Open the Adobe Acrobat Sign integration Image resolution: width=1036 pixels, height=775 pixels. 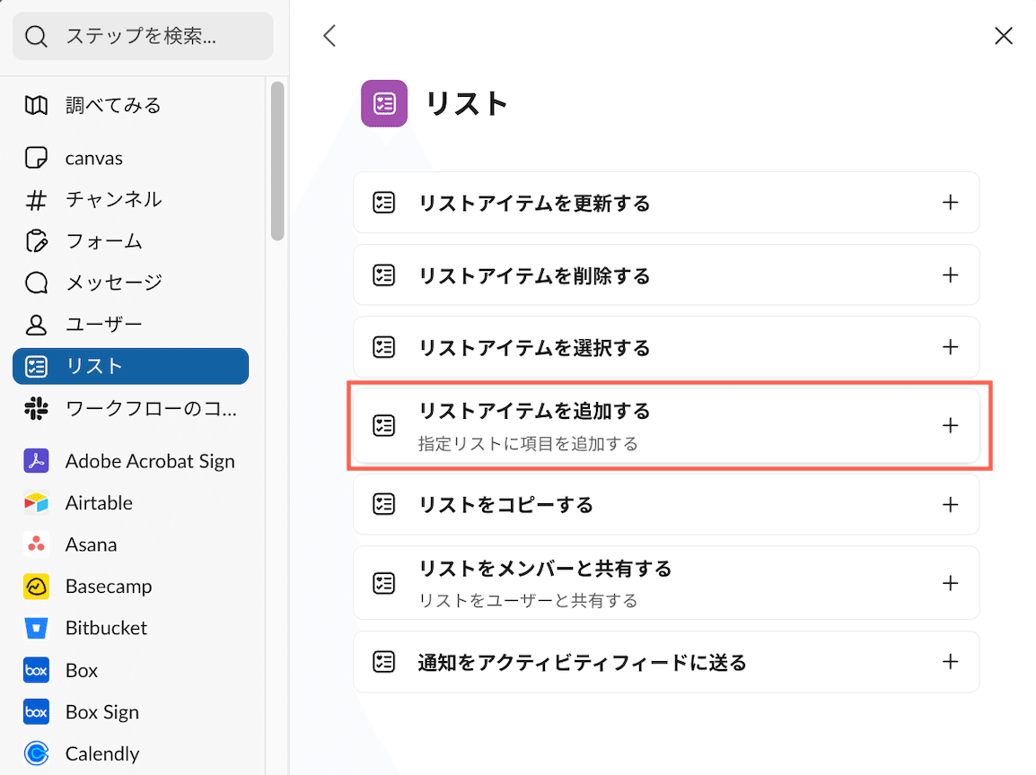click(x=36, y=460)
